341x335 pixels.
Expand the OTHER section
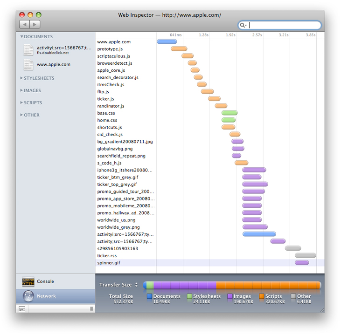click(21, 115)
